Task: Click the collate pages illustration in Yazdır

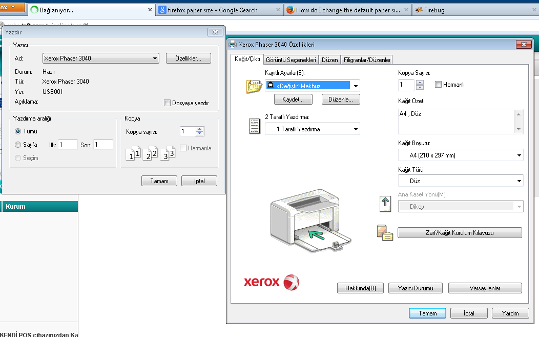Action: (x=151, y=153)
